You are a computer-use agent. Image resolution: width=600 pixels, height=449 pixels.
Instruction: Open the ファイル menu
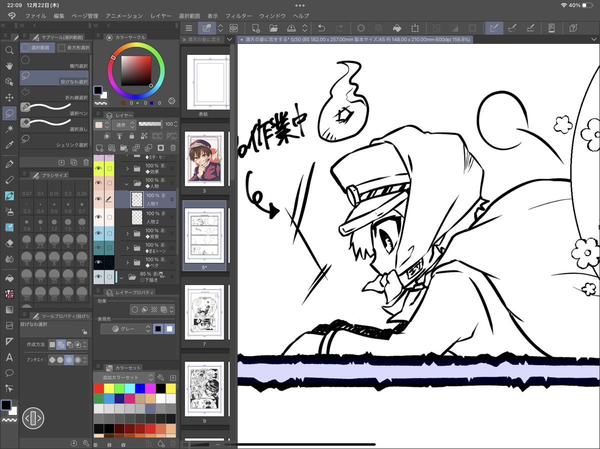click(x=35, y=16)
